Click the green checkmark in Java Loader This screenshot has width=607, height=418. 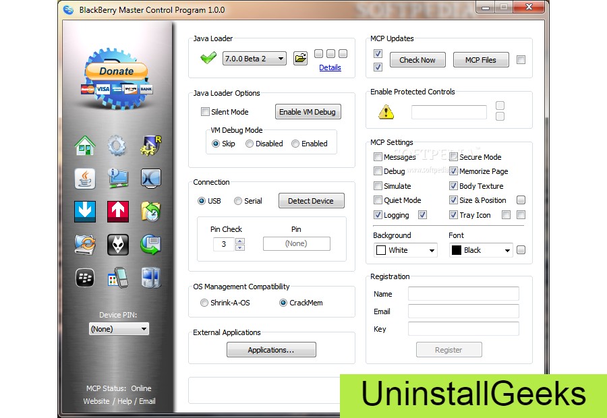pyautogui.click(x=208, y=58)
